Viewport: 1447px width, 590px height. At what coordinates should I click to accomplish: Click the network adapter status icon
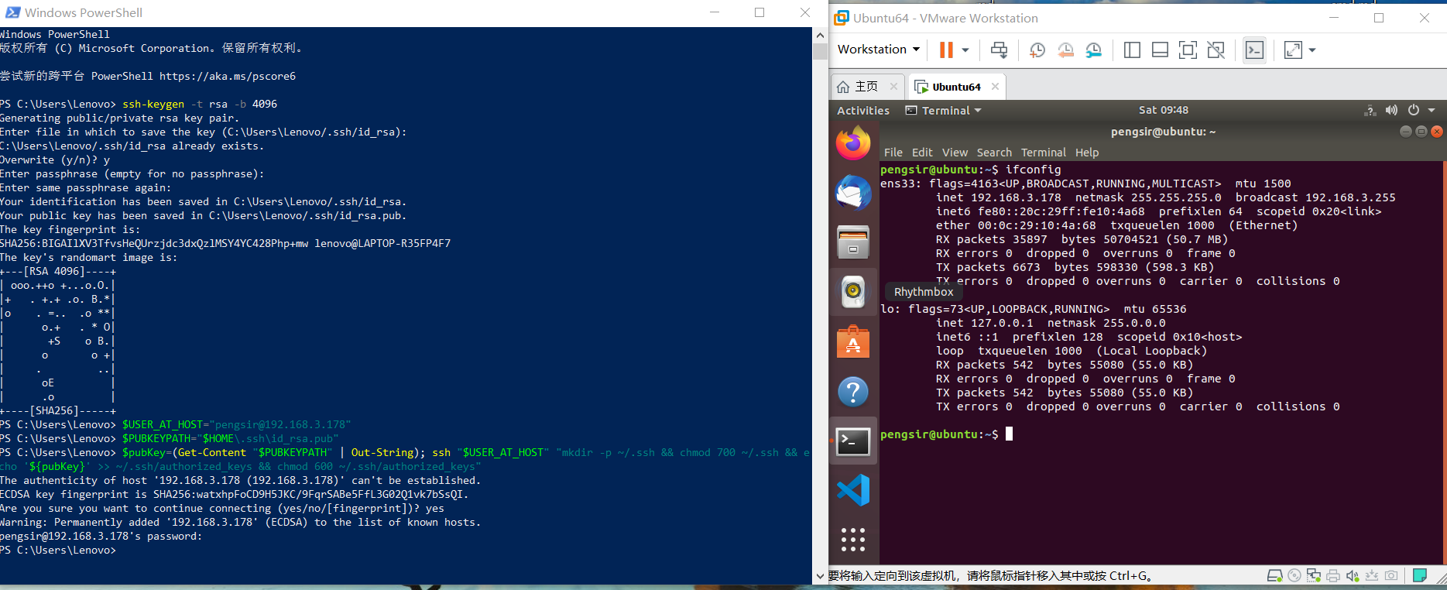[x=1314, y=575]
